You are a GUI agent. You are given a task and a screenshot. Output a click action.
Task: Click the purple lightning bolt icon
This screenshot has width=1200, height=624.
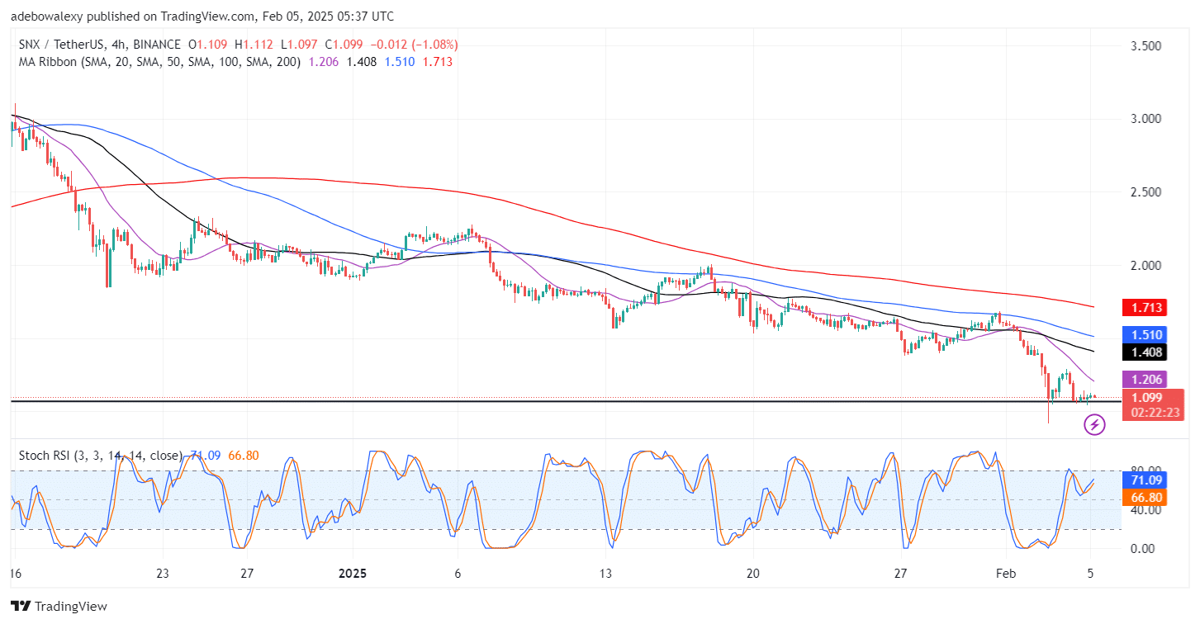click(x=1094, y=425)
